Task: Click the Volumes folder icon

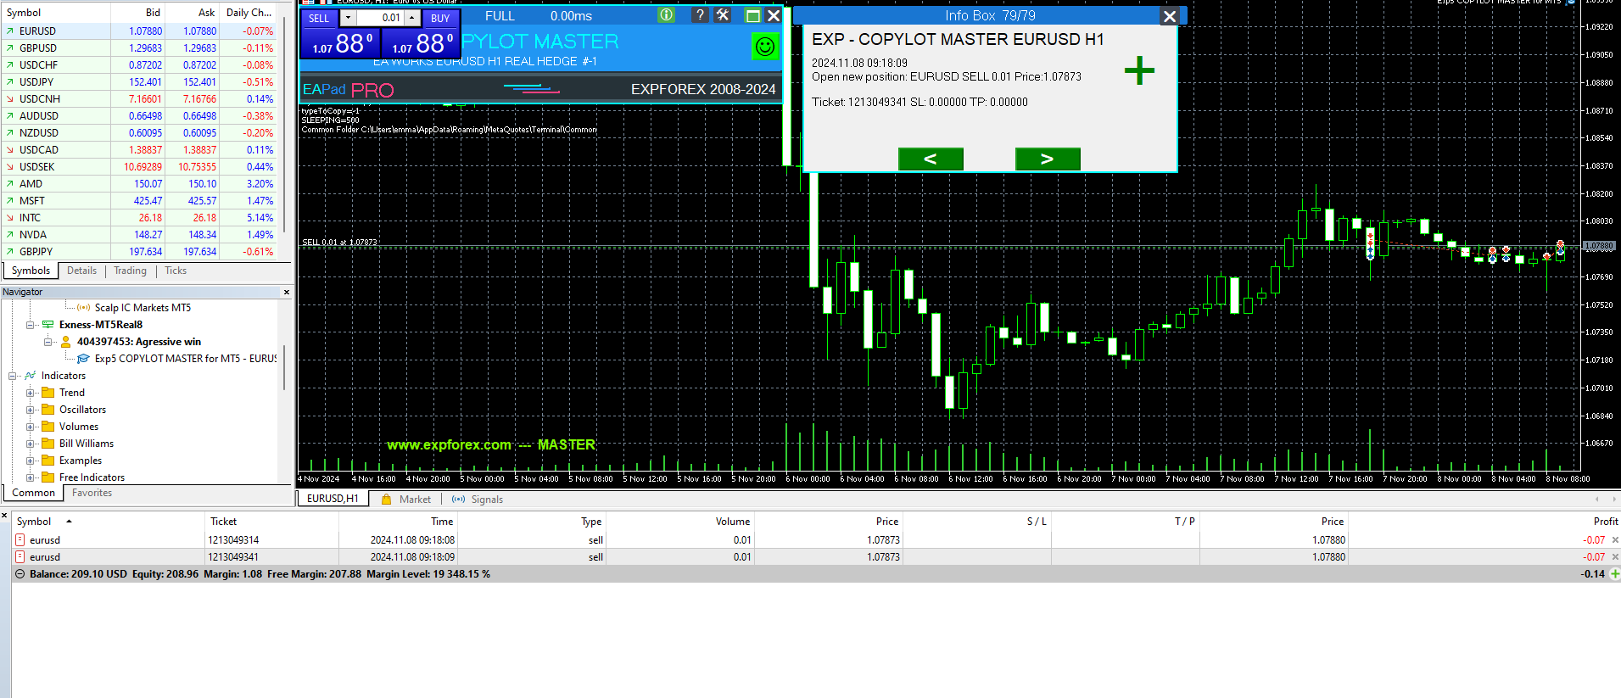Action: (x=48, y=427)
